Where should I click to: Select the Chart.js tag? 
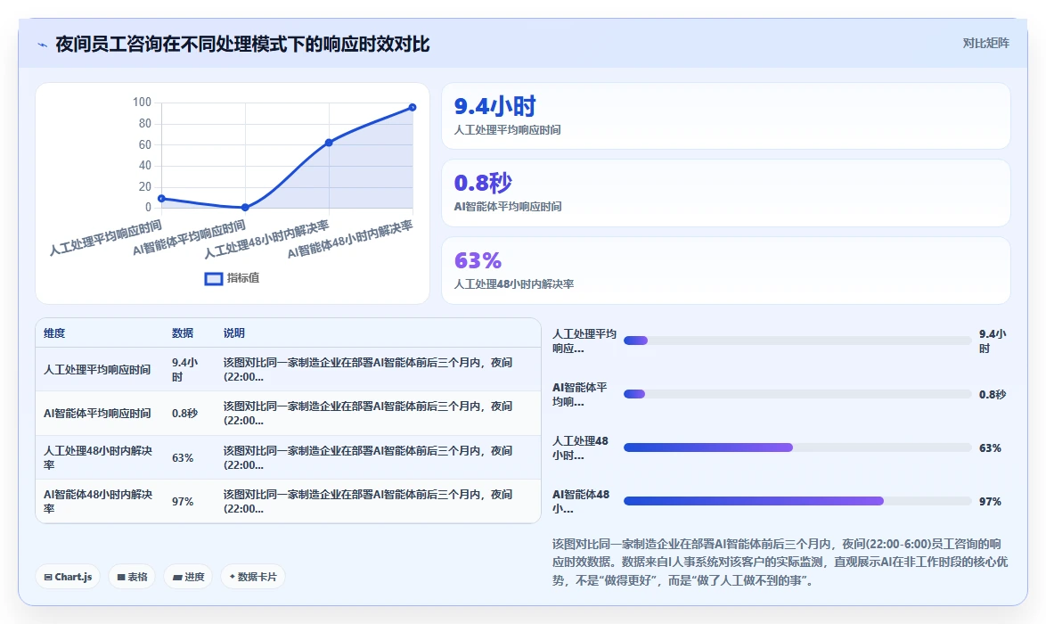pyautogui.click(x=68, y=577)
